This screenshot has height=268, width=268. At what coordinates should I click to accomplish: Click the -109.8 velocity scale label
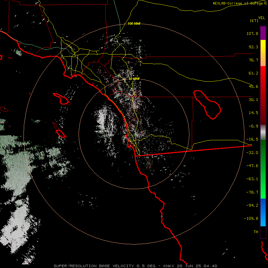(x=251, y=219)
